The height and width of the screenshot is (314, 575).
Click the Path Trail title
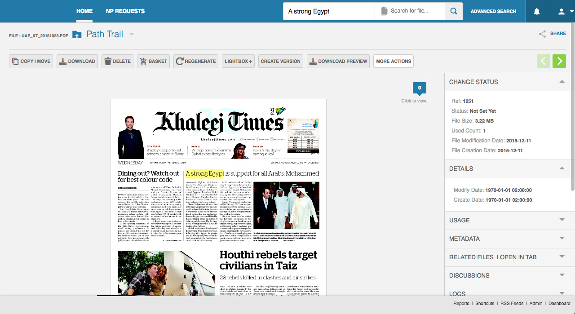[x=105, y=34]
